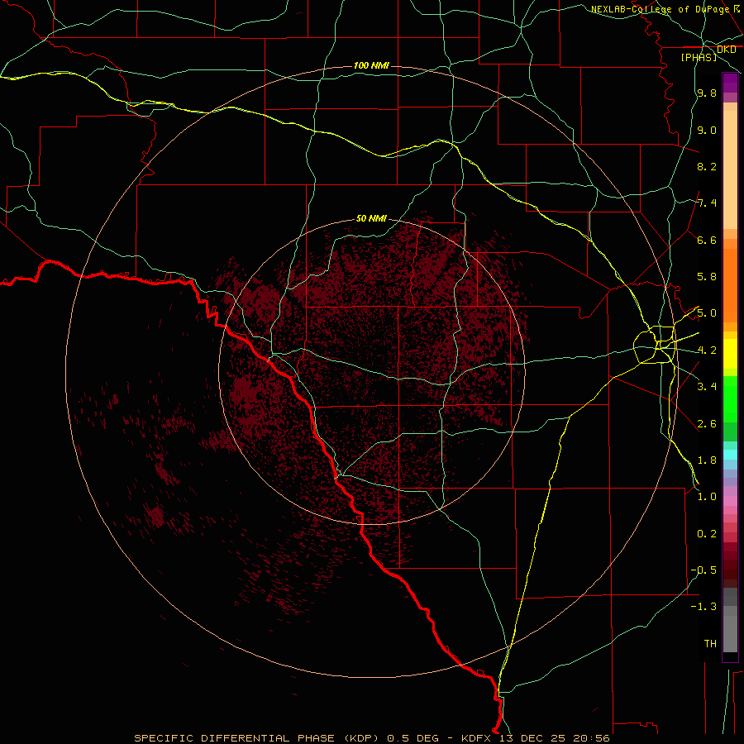Pick the purple band at the top of the color scale
744x744 pixels.
click(x=730, y=83)
